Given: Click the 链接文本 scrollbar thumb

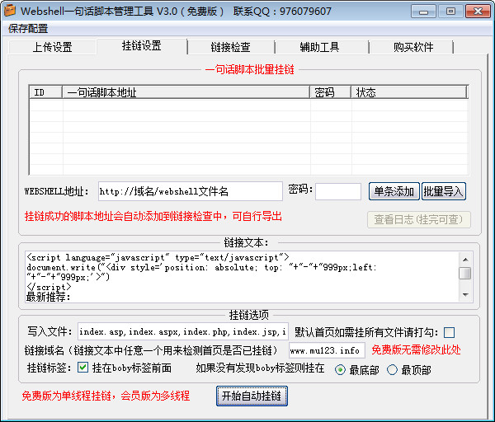Looking at the screenshot, I should (x=465, y=274).
